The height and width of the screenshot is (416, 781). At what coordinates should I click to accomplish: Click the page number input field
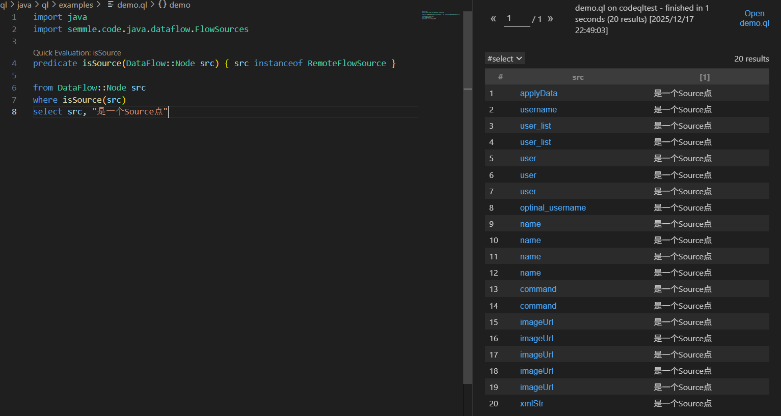tap(517, 19)
